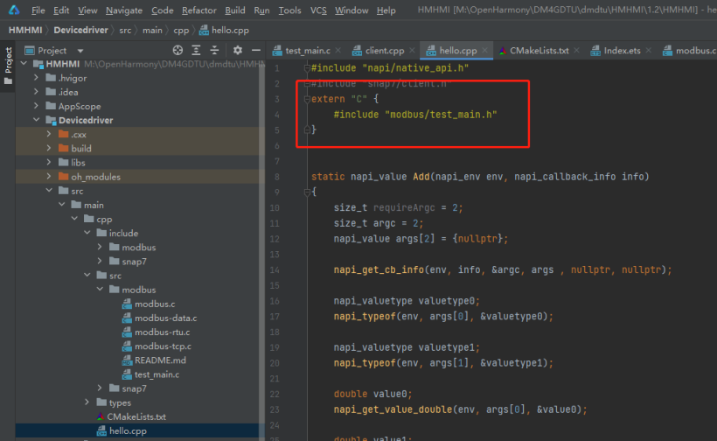Viewport: 717px width, 441px height.
Task: Open Project panel settings gear
Action: [x=237, y=51]
